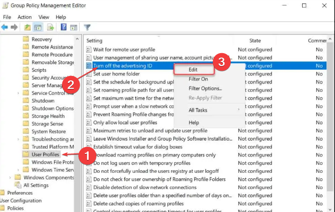Open the Help toolbar question-mark icon
335x212 pixels.
63,27
